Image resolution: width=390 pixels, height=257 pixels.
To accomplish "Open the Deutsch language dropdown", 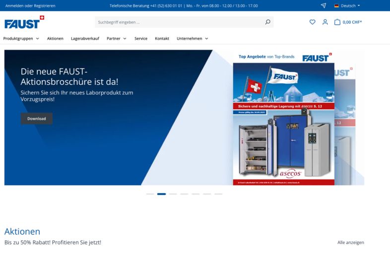I will pyautogui.click(x=347, y=6).
